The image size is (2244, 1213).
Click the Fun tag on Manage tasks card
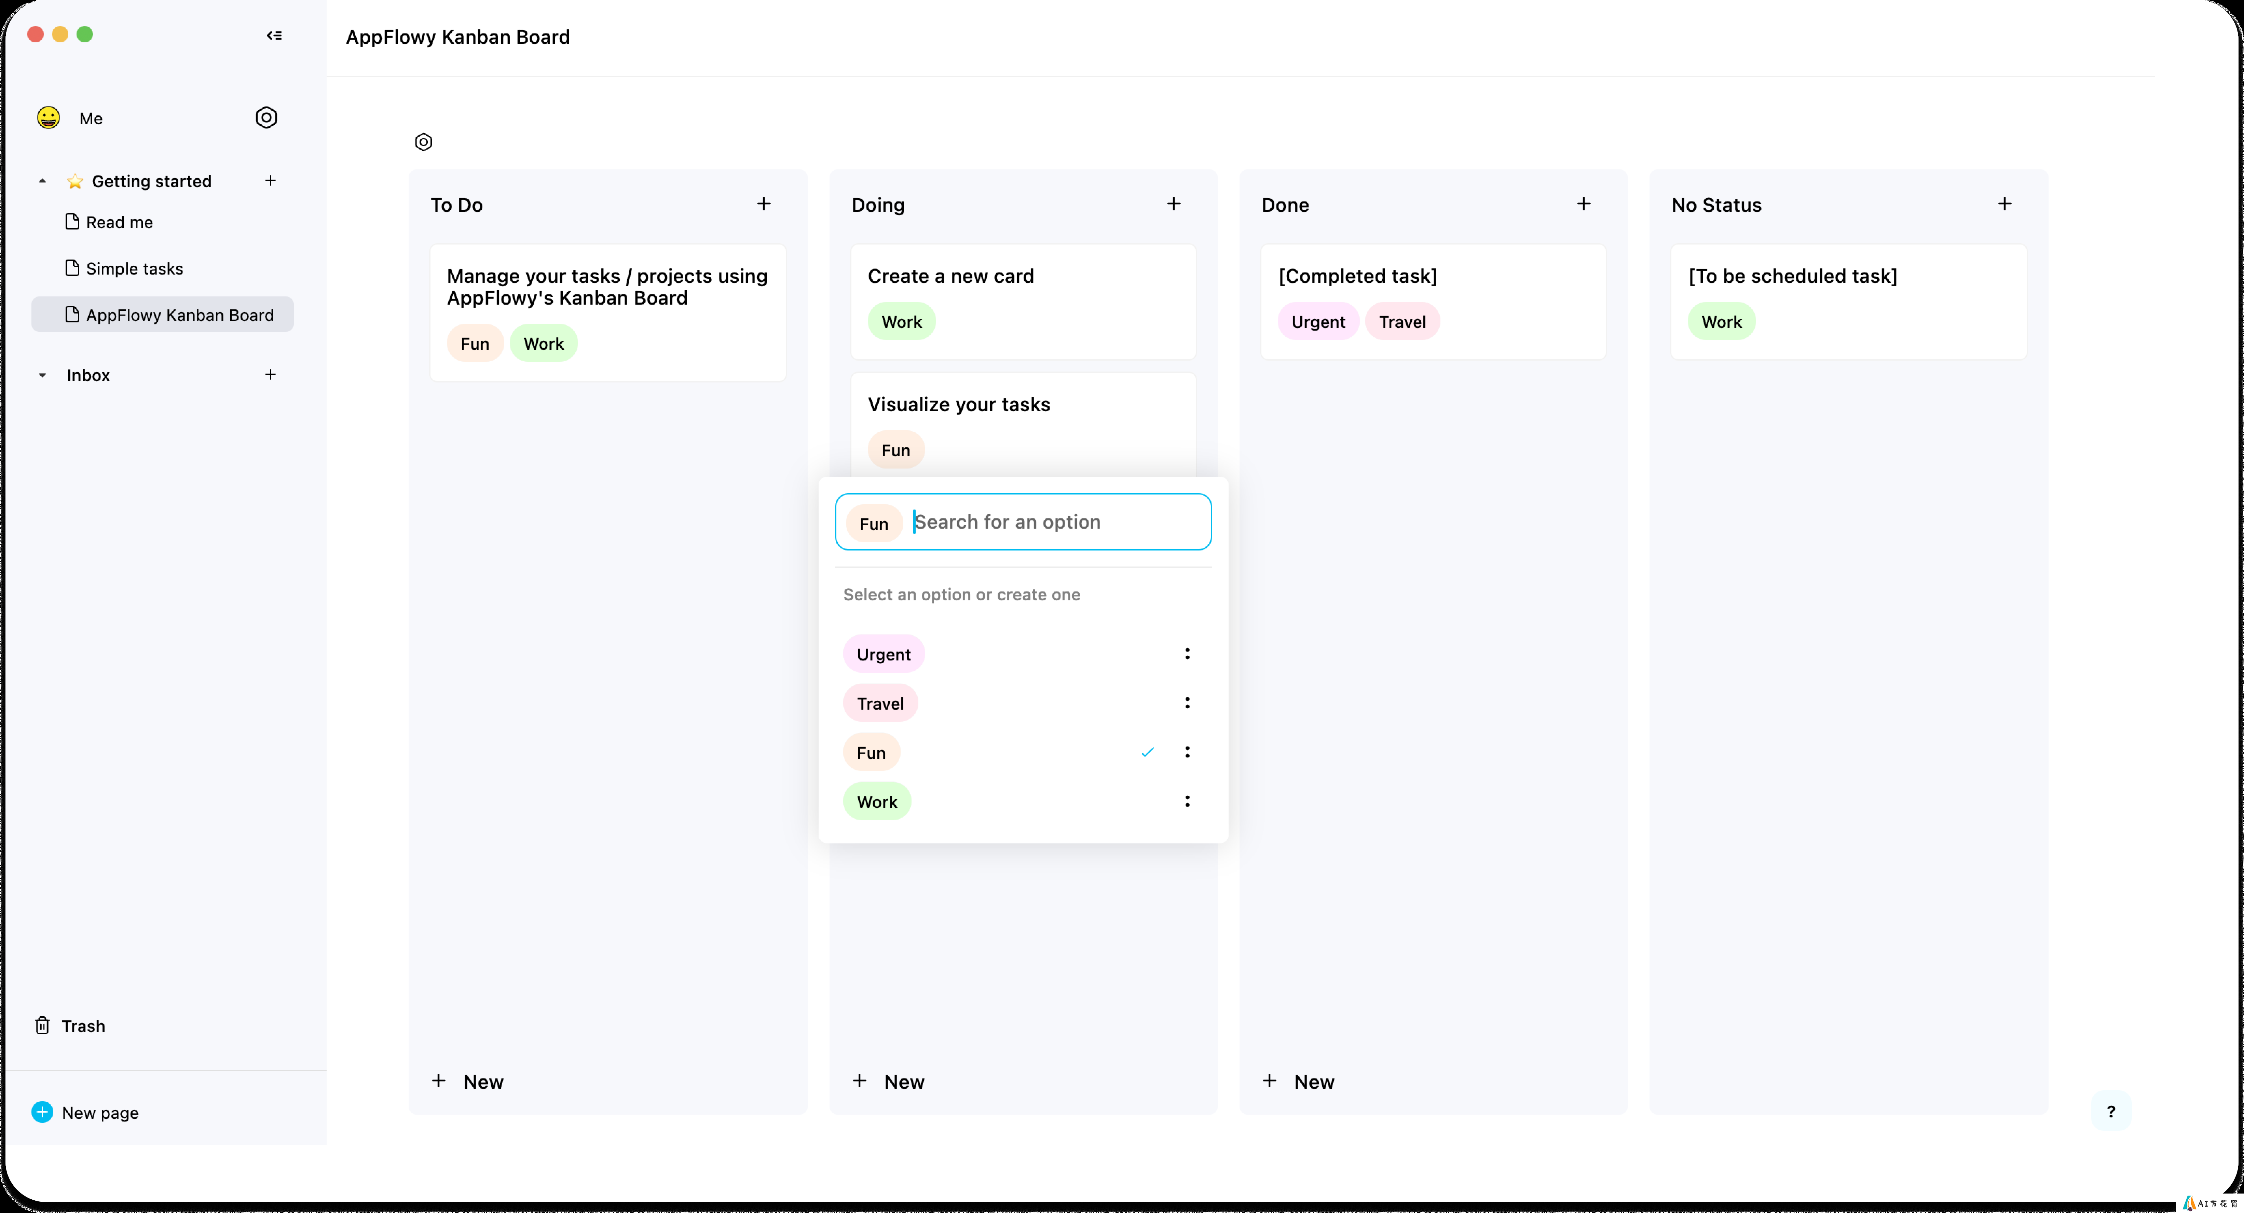(x=475, y=343)
